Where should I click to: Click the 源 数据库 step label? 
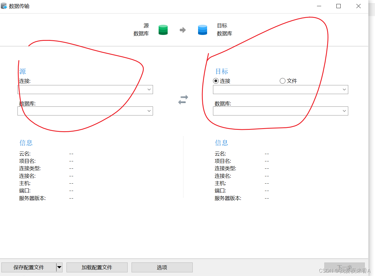coord(141,30)
